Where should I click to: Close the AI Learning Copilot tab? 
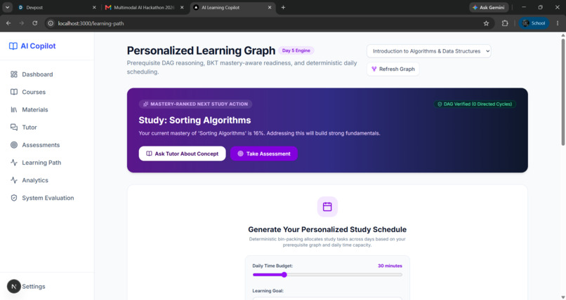(270, 7)
